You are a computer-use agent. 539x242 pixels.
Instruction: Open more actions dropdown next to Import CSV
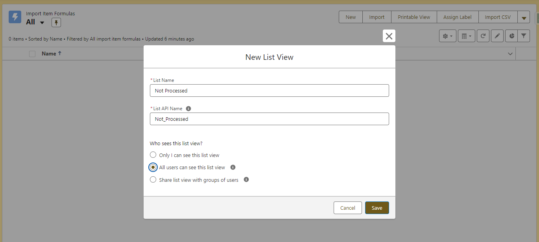click(x=524, y=17)
